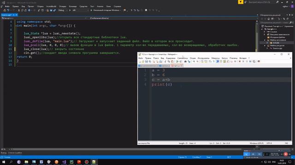Toggle highlighted Indent Guide button in Notepad++
The width and height of the screenshot is (295, 165).
click(x=217, y=61)
